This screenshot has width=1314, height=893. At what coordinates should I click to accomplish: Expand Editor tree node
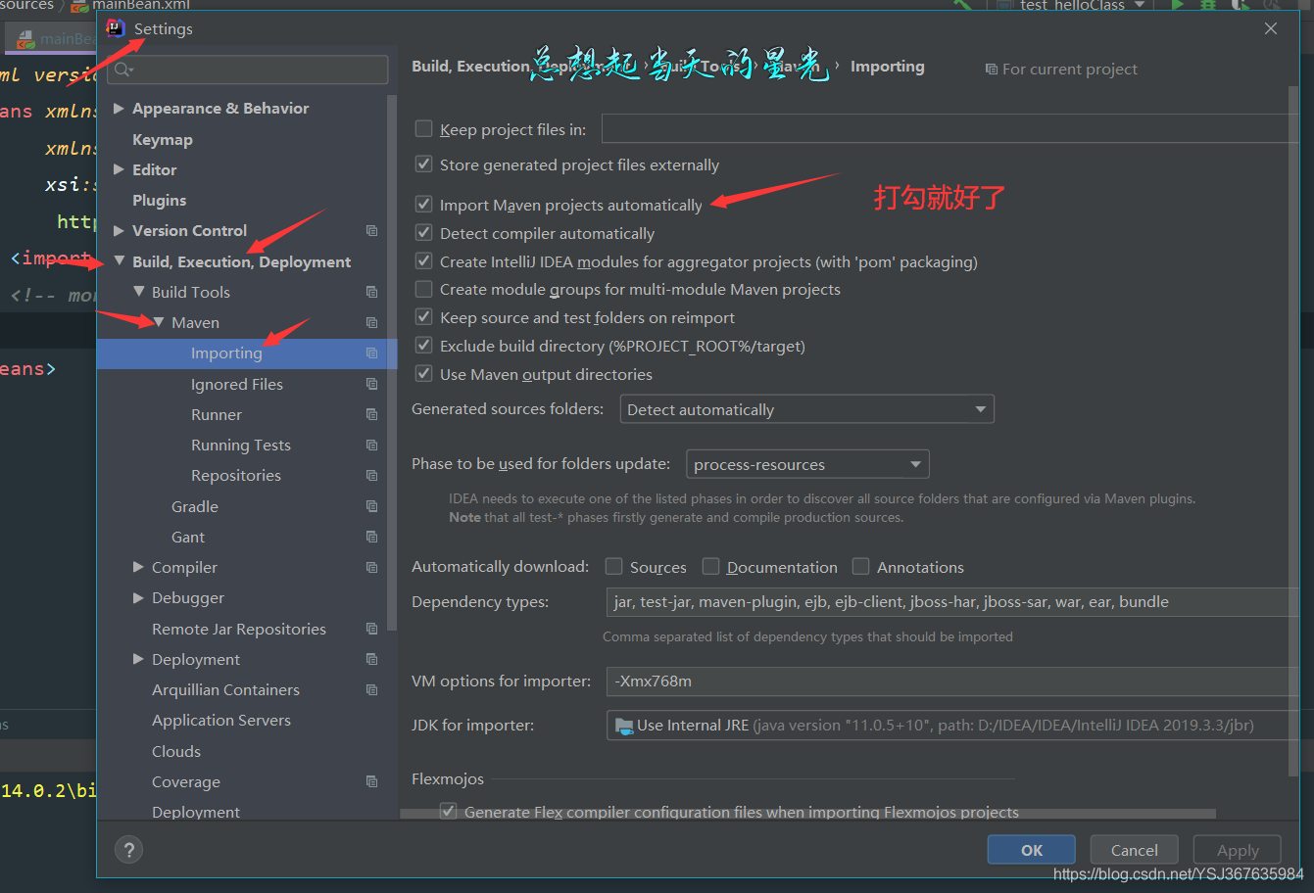[119, 169]
